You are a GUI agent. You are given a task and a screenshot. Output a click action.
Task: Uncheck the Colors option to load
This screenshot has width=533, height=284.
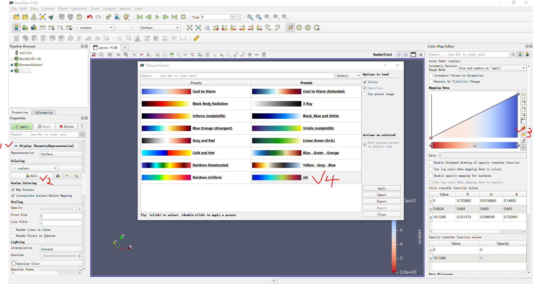click(x=365, y=82)
